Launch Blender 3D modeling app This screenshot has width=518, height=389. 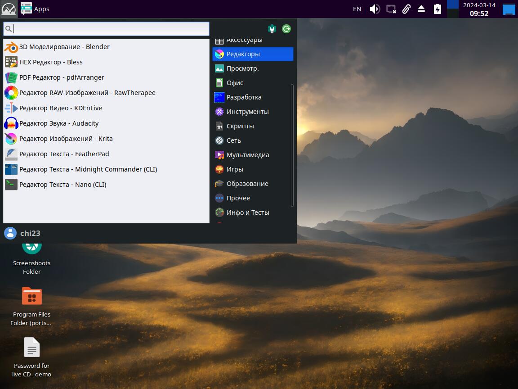coord(64,47)
